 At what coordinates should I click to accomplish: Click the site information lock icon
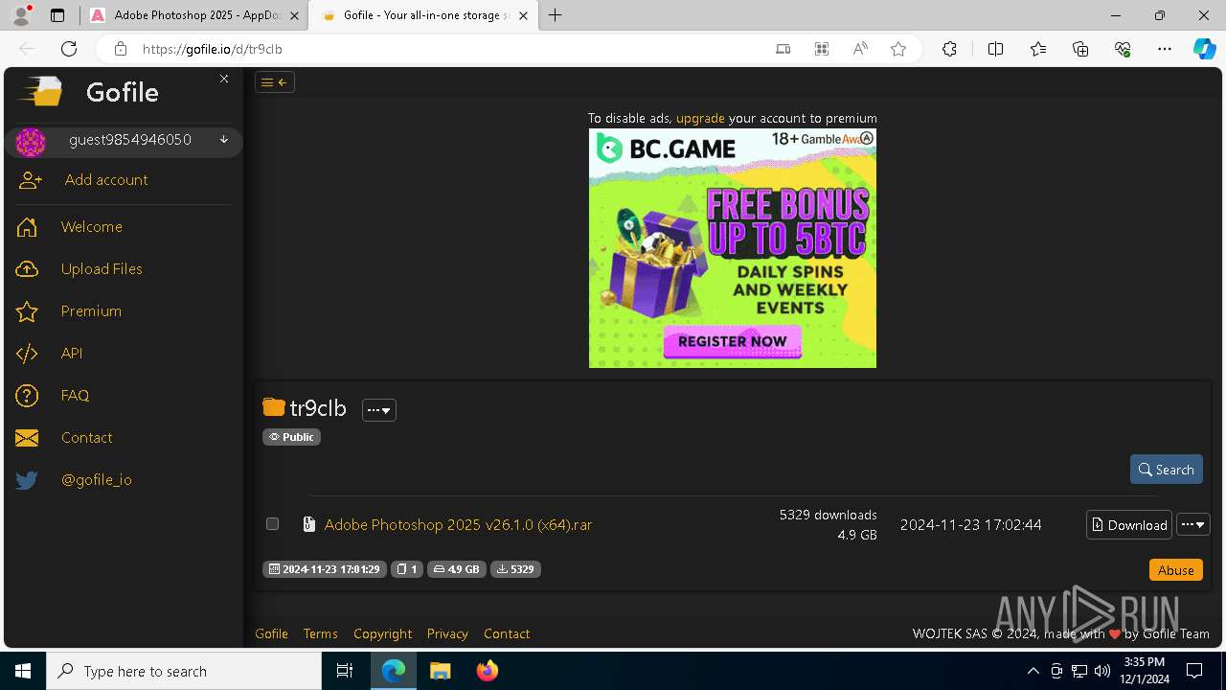[120, 49]
